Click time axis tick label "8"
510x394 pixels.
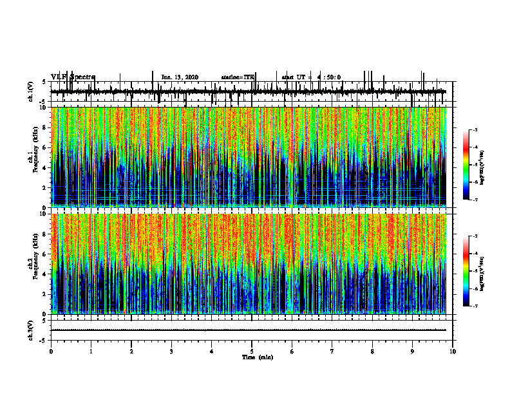coord(372,352)
